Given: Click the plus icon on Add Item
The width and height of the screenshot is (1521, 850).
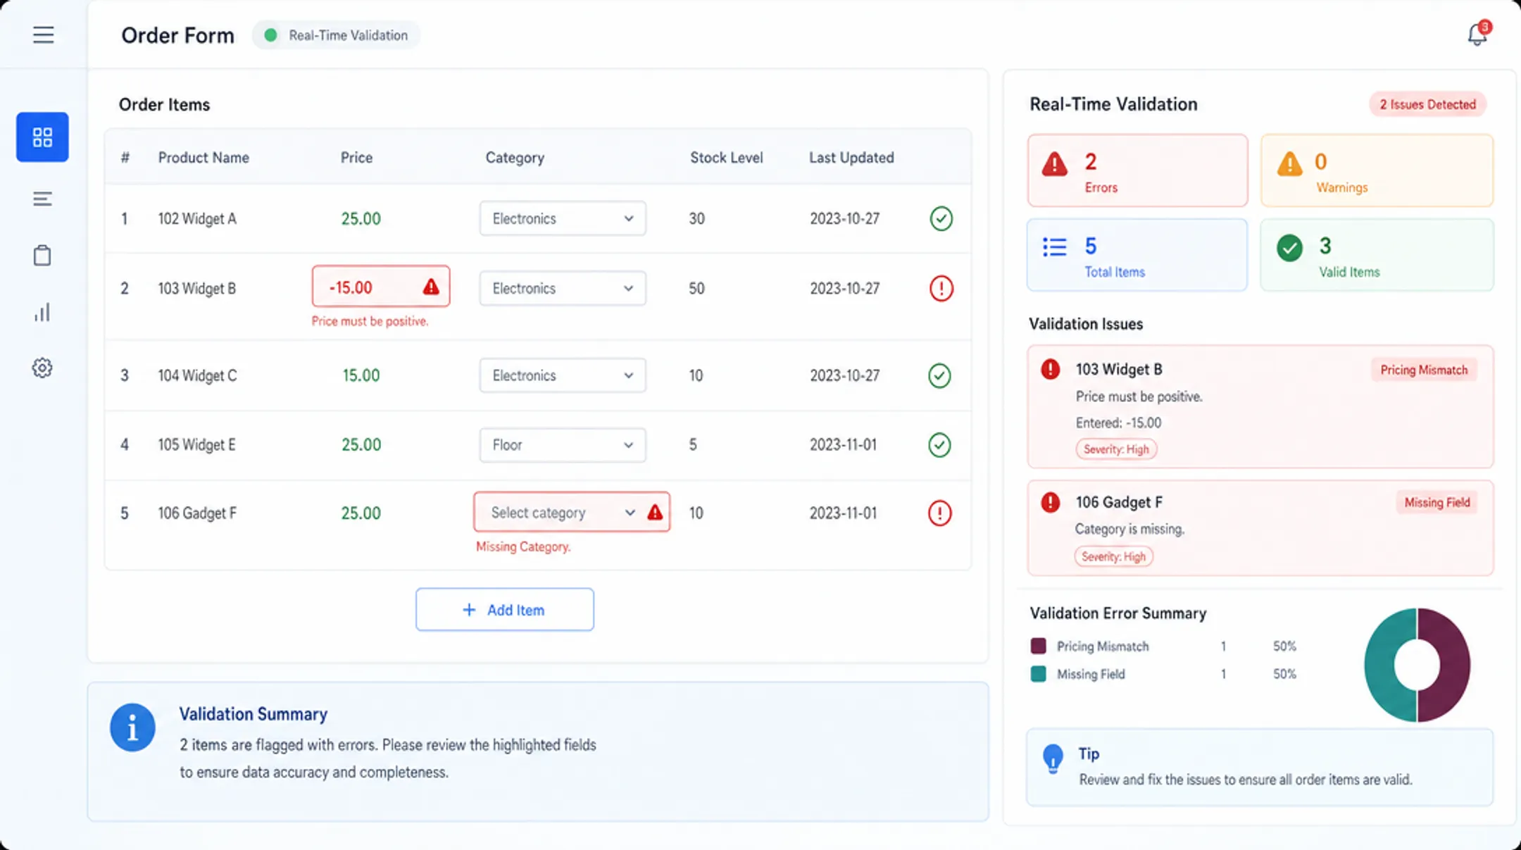Looking at the screenshot, I should click(x=469, y=609).
